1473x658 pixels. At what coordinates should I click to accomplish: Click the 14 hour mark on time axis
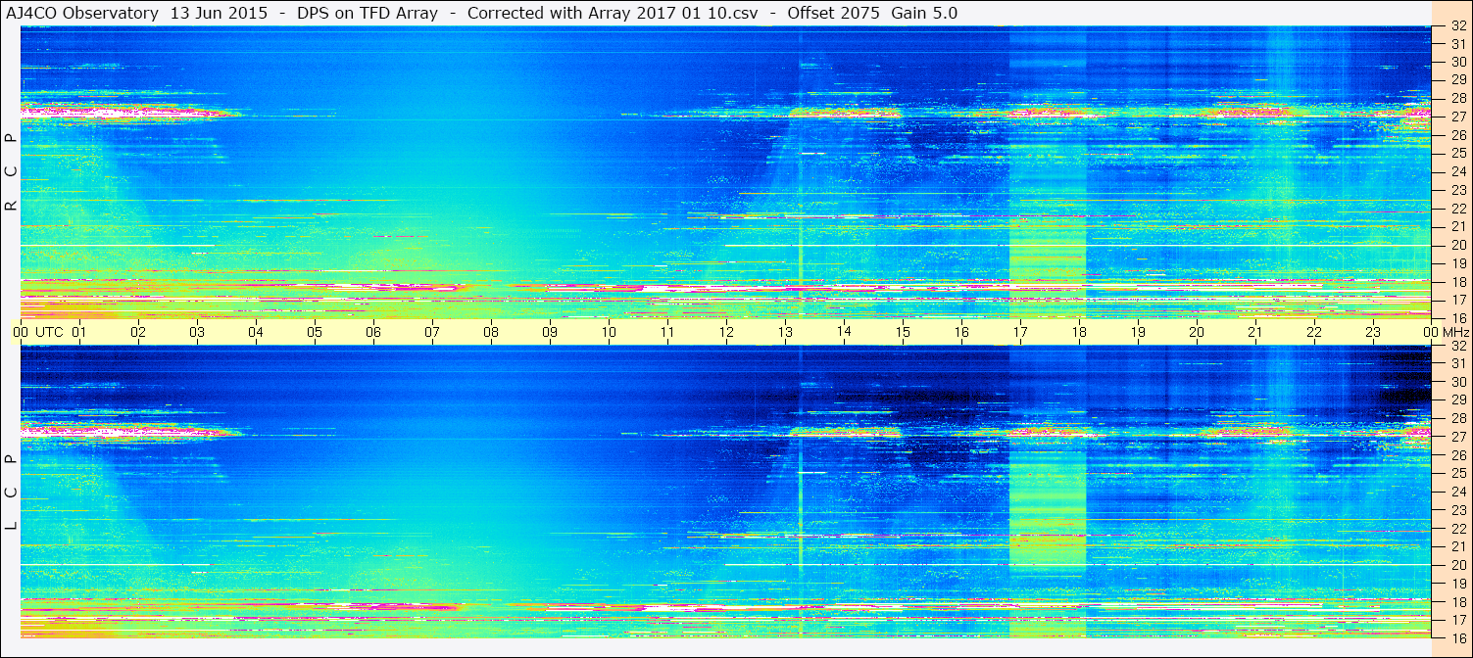844,332
